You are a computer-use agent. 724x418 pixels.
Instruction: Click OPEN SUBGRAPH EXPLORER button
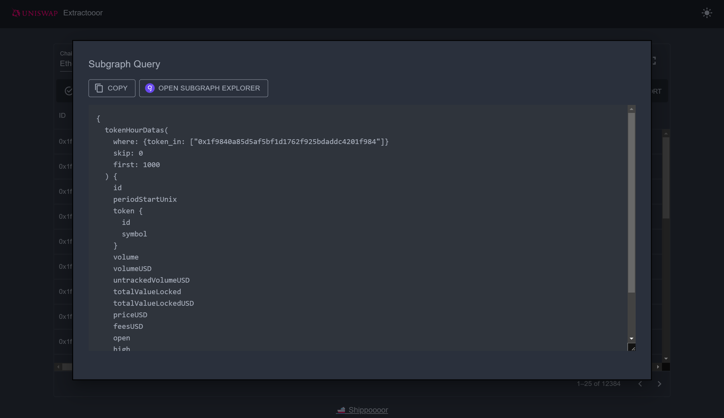[203, 88]
